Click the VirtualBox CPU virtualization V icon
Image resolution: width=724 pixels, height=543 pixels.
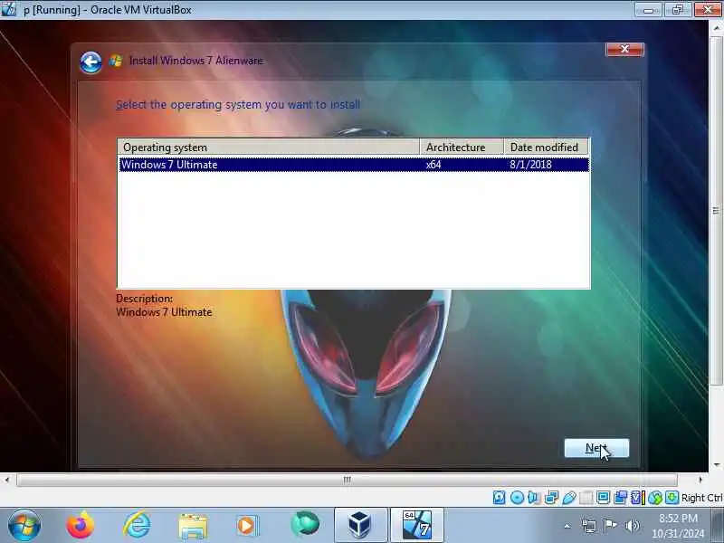pos(638,497)
